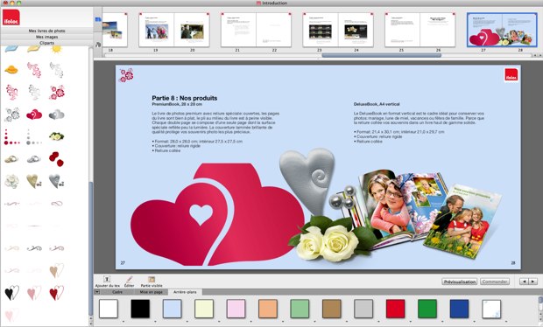This screenshot has height=327, width=543.
Task: Select the gold wedding rings clipart
Action: coord(11,159)
